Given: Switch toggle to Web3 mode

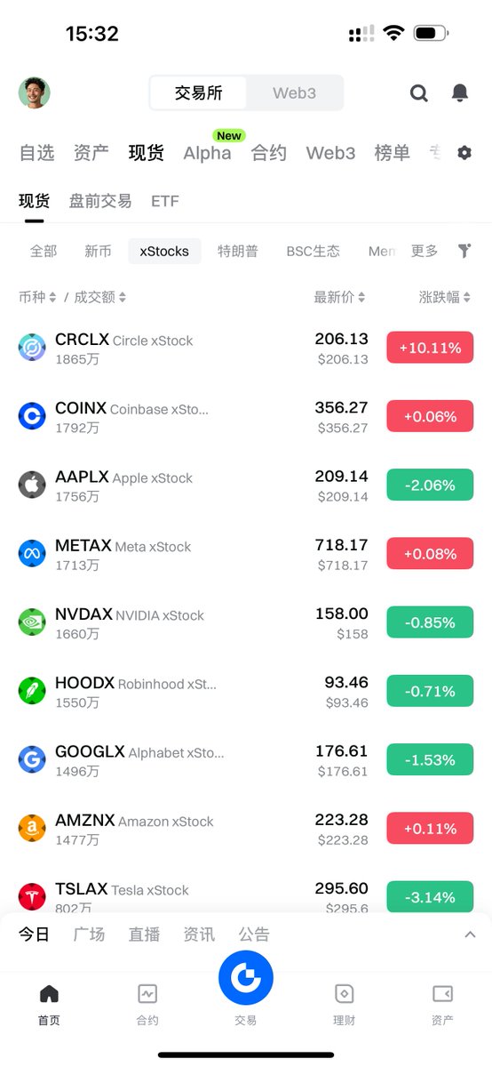Looking at the screenshot, I should (294, 92).
